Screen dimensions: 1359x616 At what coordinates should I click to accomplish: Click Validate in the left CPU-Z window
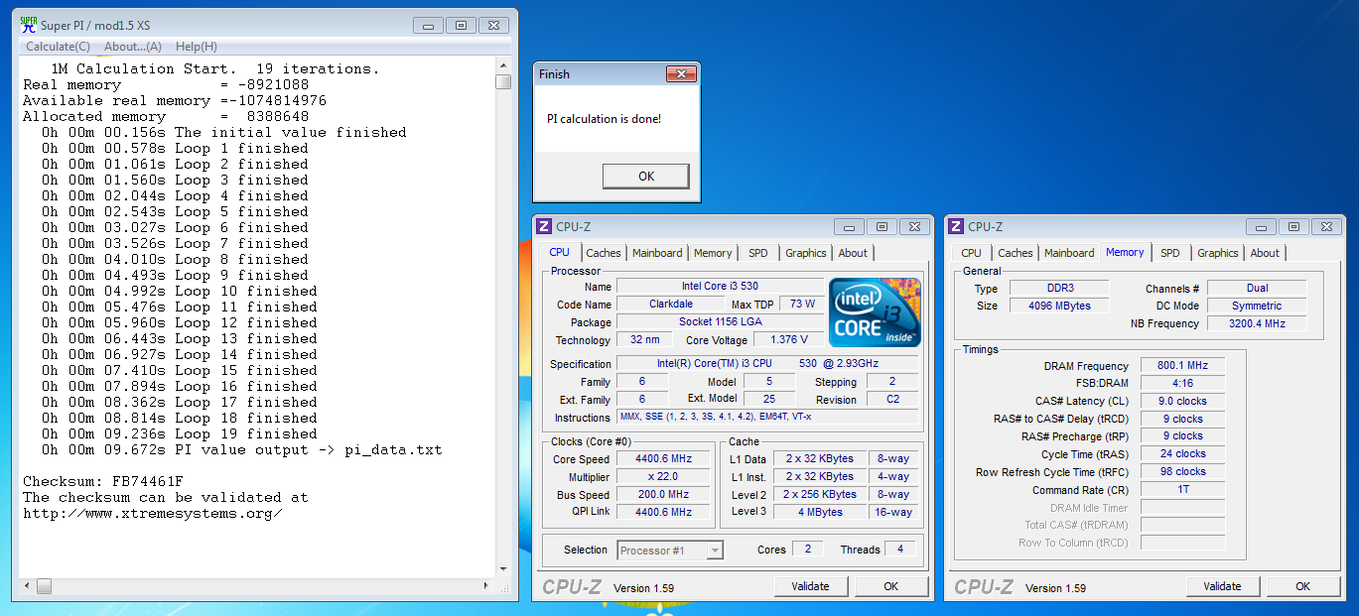click(810, 586)
